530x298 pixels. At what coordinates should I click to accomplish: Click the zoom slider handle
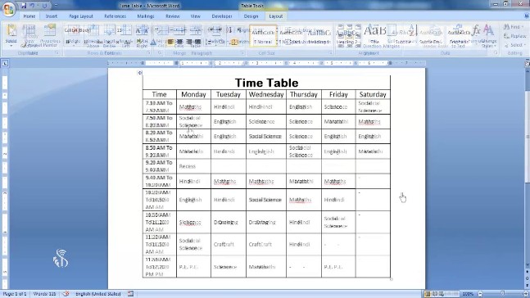503,294
